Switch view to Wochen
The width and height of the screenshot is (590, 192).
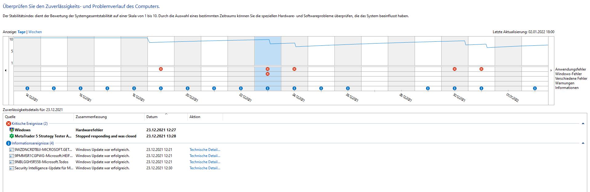coord(35,32)
